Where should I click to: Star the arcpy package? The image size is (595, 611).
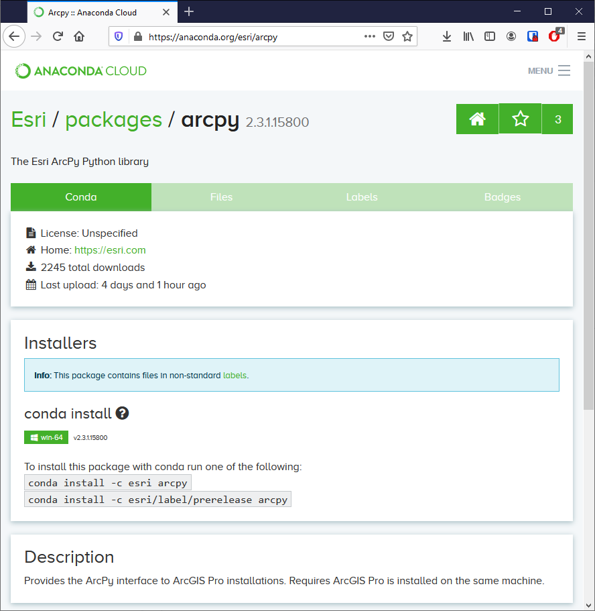[520, 119]
